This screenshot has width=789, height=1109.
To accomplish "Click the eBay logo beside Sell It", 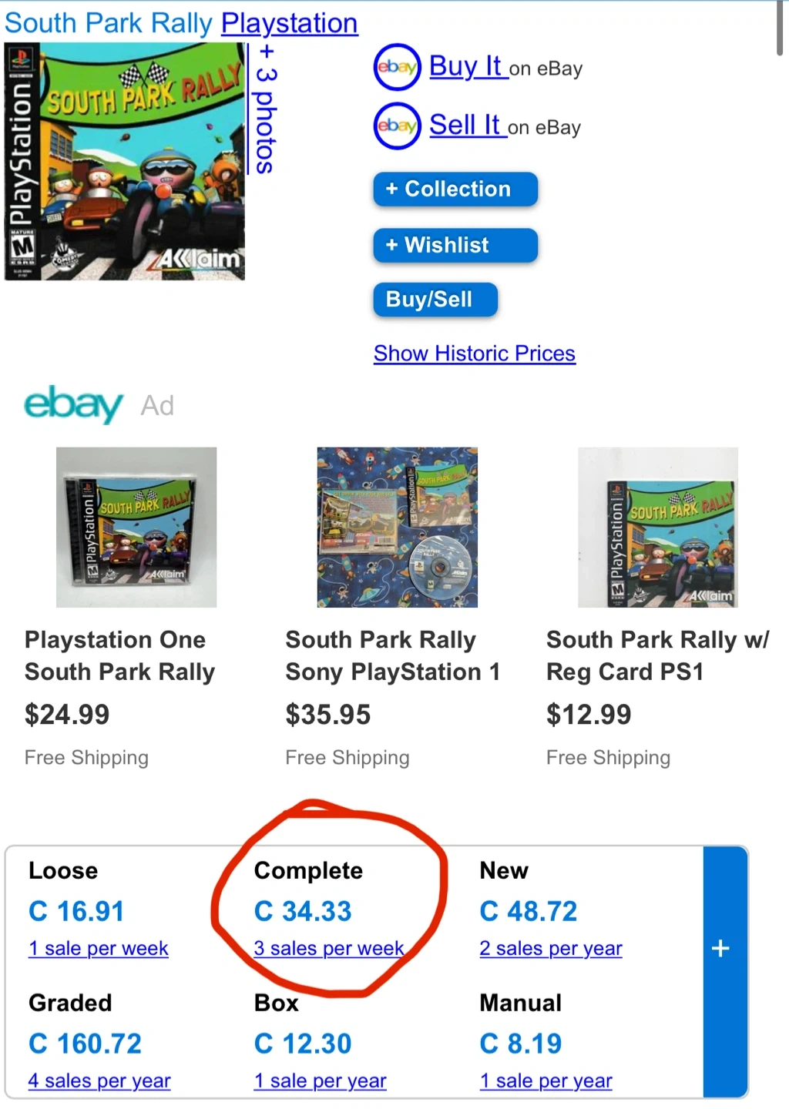I will coord(397,126).
